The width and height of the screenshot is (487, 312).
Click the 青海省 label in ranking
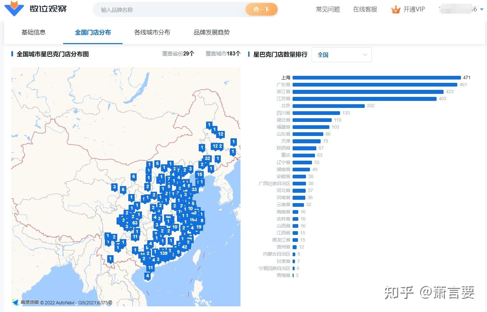pos(283,275)
